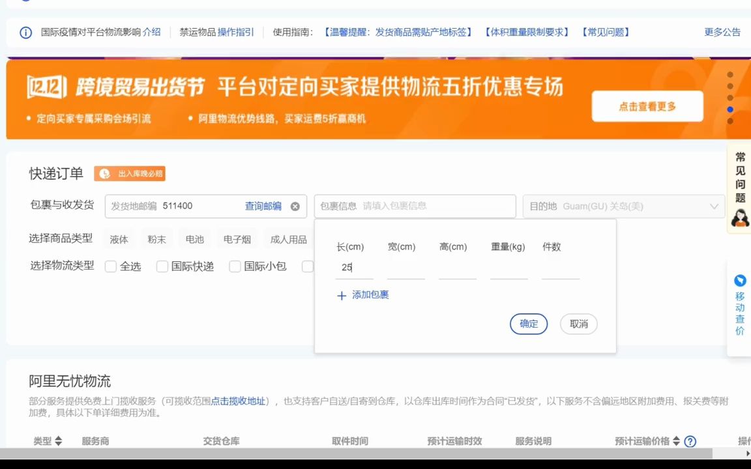
Task: Click the 服务说明 column header
Action: click(x=533, y=441)
